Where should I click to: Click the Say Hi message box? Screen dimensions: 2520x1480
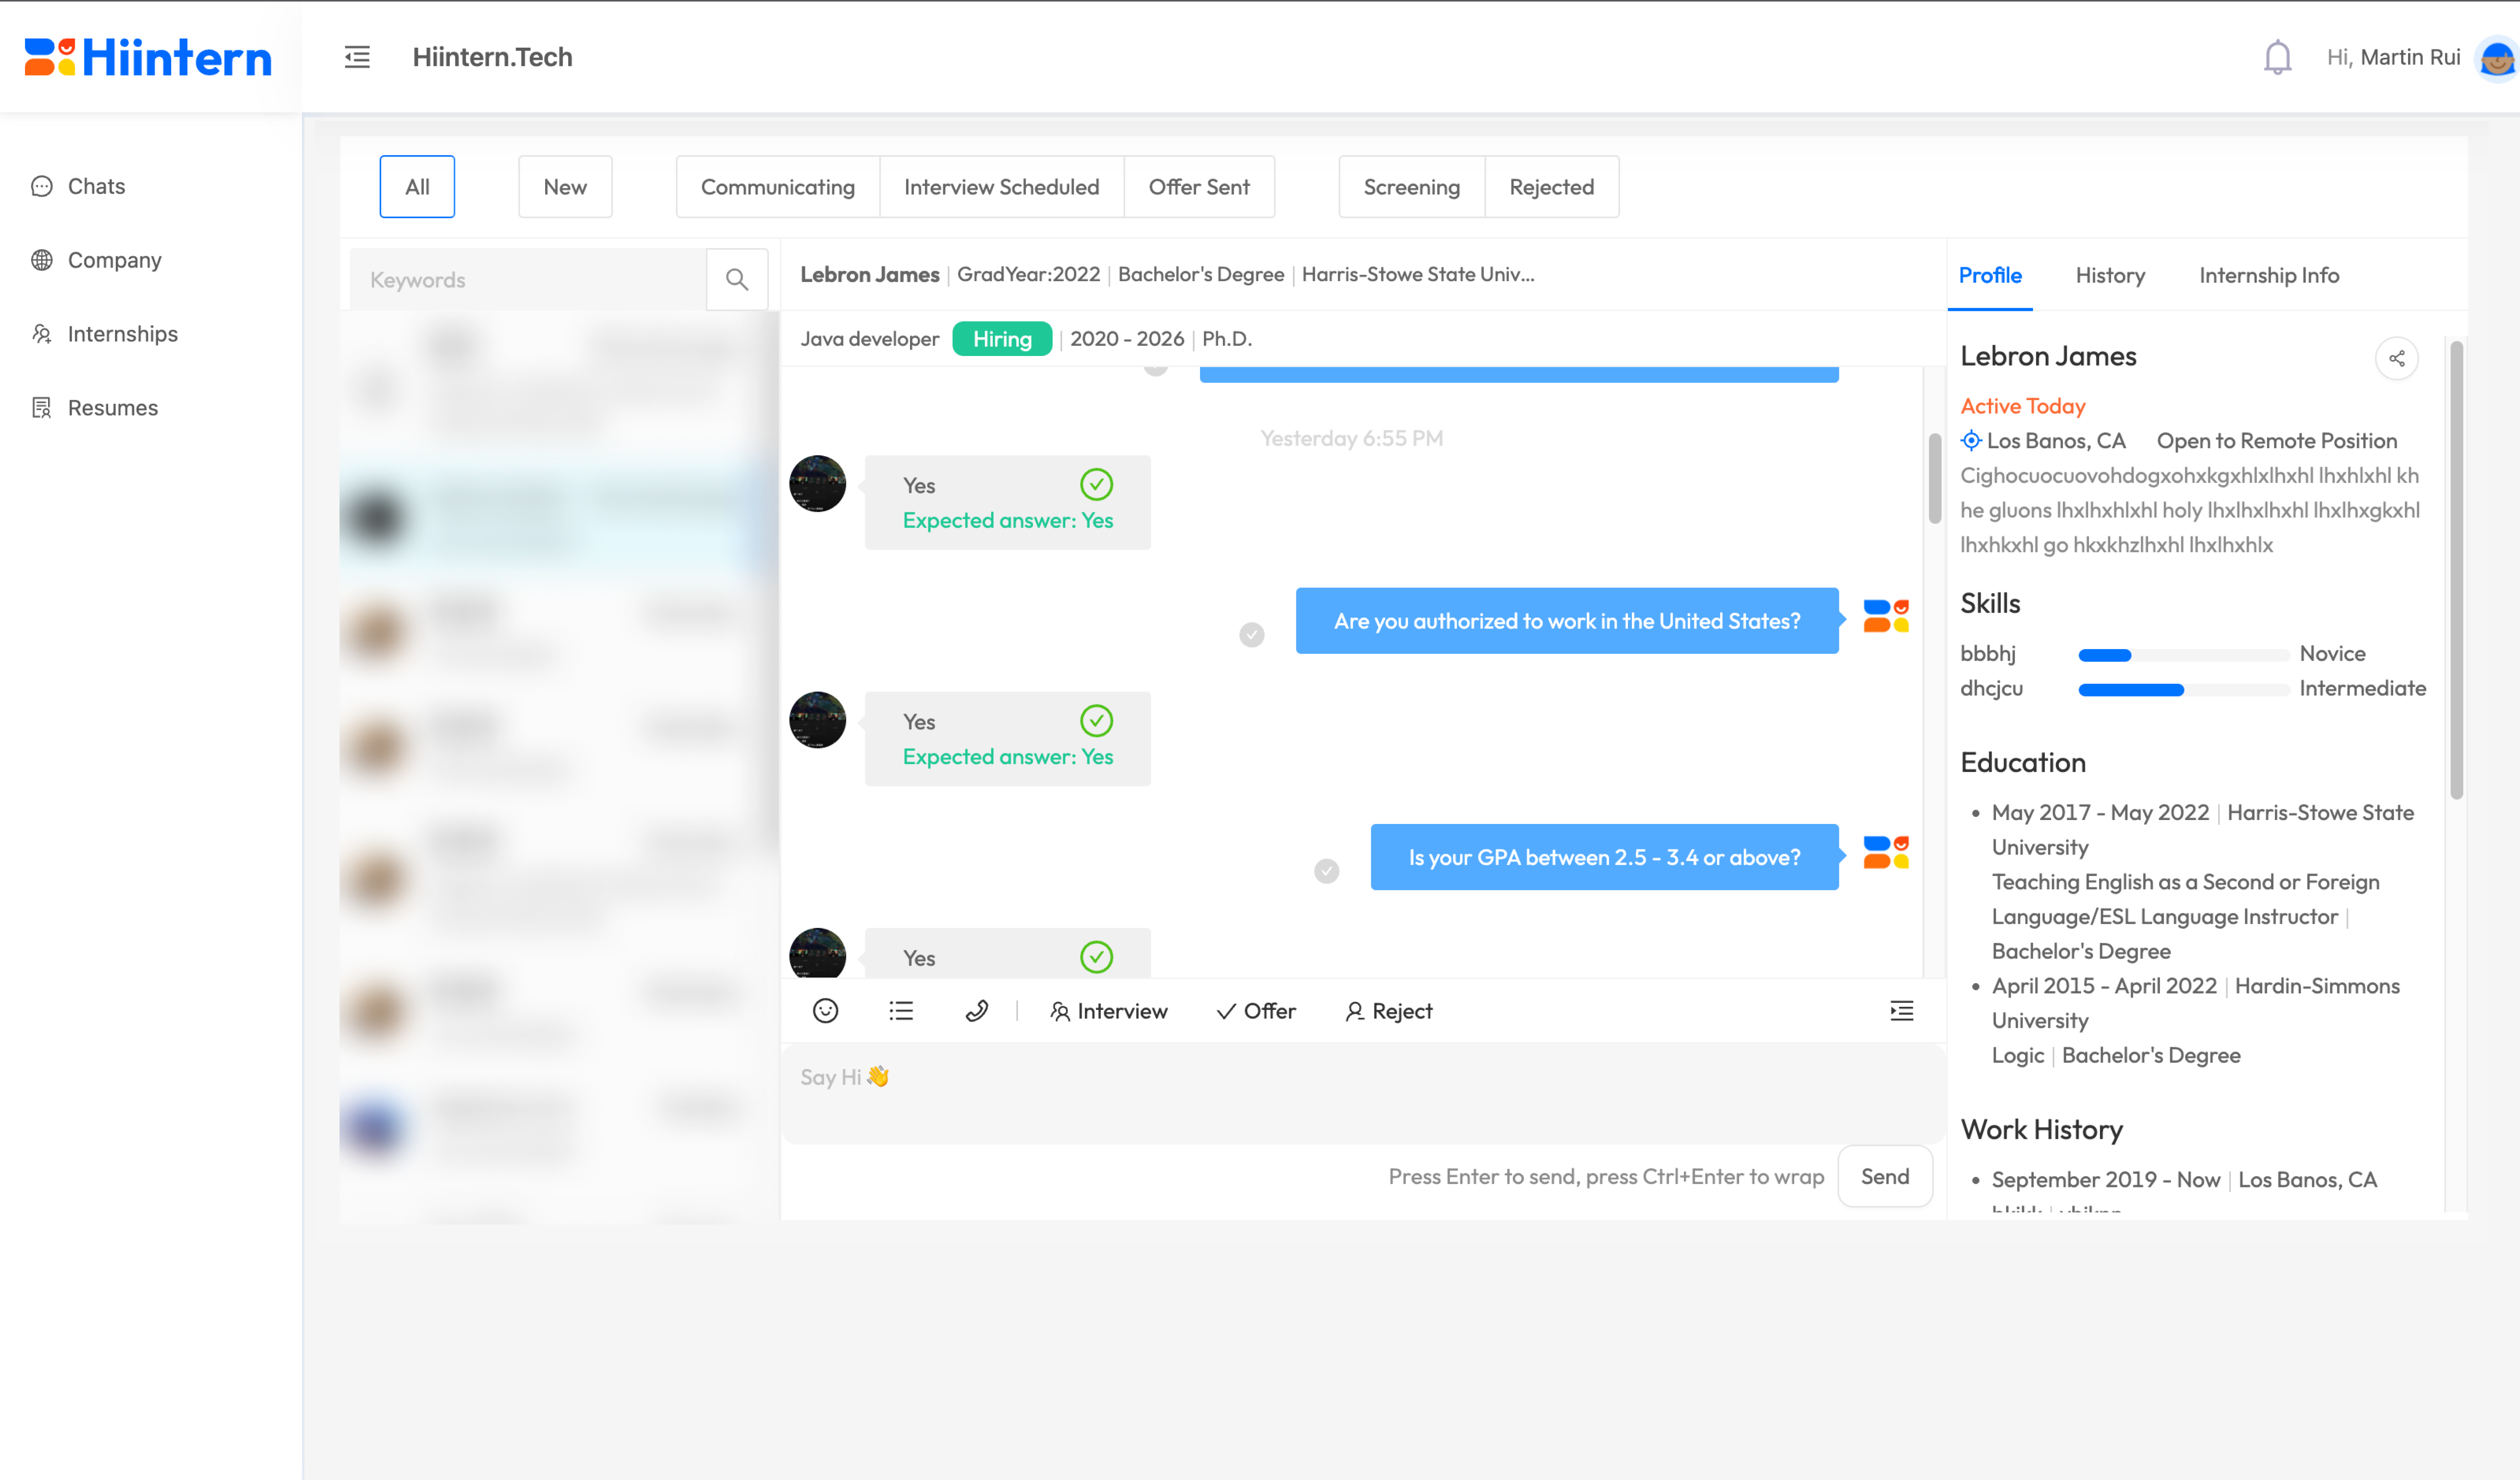1363,1094
